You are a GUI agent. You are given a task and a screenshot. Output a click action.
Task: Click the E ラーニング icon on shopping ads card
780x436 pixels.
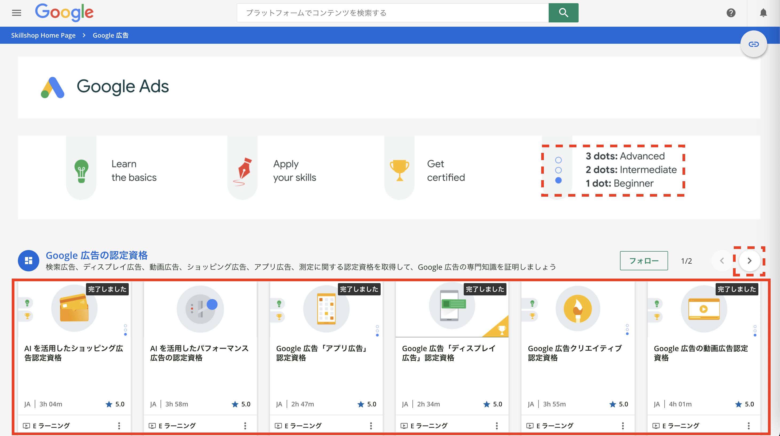pos(27,426)
